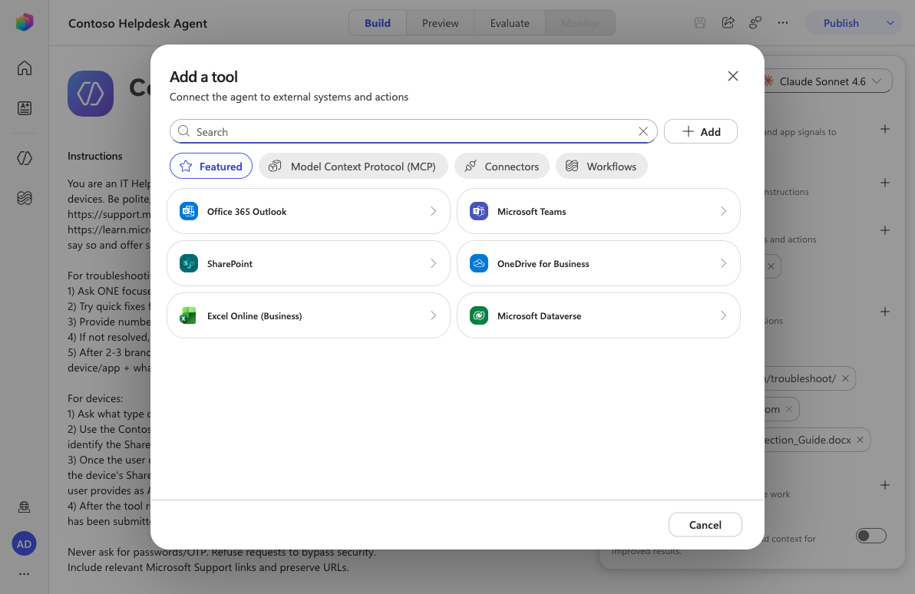Click the Add button beside search
915x594 pixels.
(x=701, y=131)
